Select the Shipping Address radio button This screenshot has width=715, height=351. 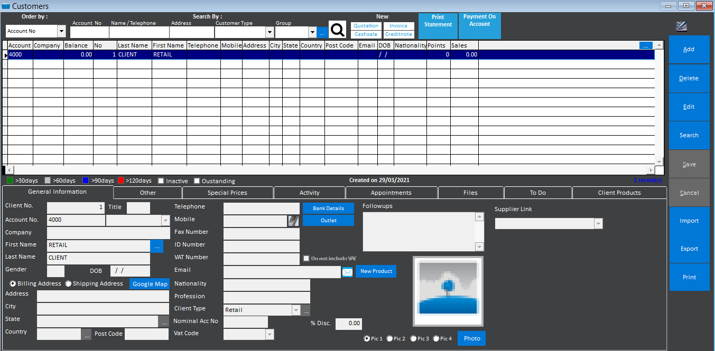click(x=68, y=283)
